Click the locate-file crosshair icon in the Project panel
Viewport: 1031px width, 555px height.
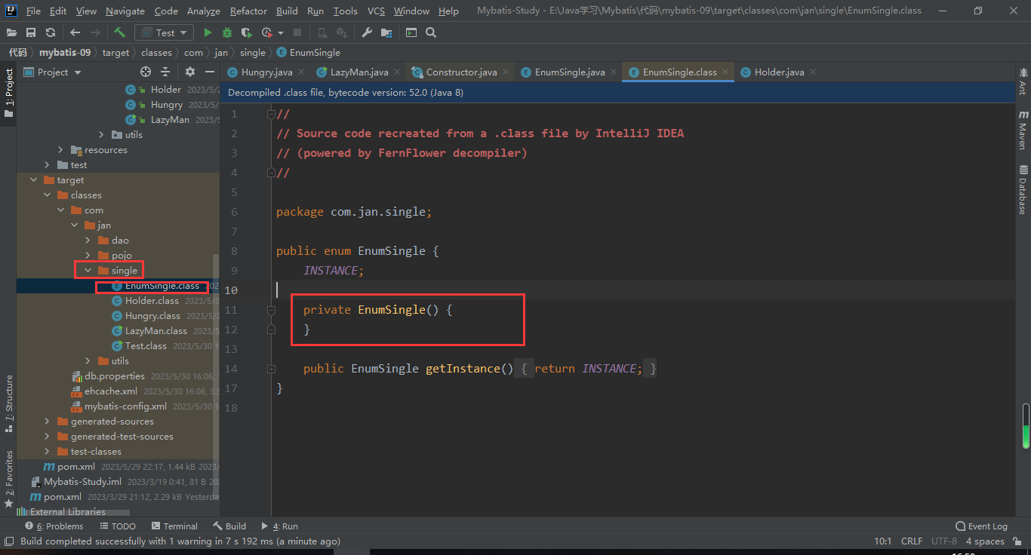[x=146, y=72]
